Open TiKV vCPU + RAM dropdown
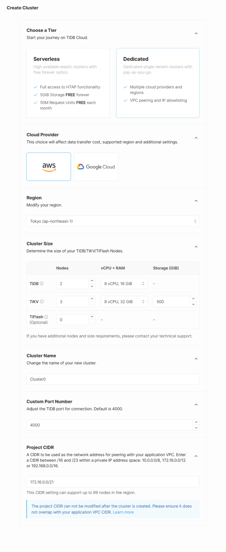 tap(124, 302)
